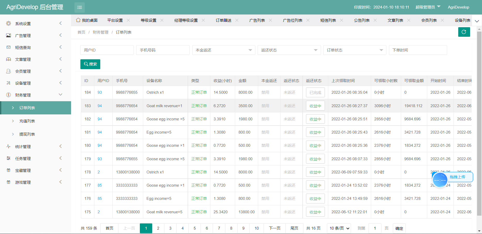Viewport: 482px width, 234px height.
Task: Open the 返还状态 dropdown filter
Action: coord(289,50)
